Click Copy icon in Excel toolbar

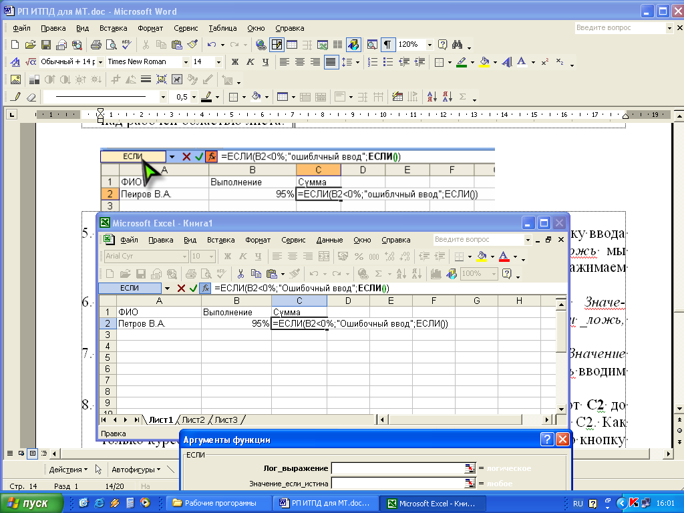[x=256, y=273]
